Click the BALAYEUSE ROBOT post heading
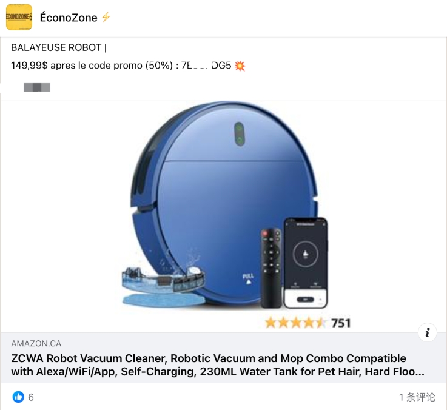This screenshot has height=410, width=447. point(59,47)
